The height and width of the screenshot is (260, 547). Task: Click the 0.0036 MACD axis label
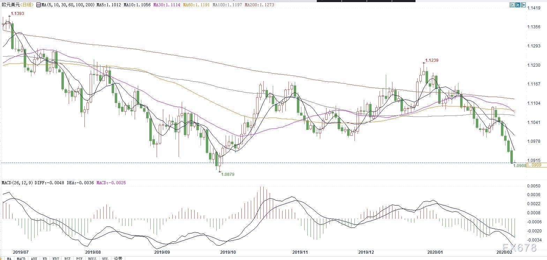[534, 195]
